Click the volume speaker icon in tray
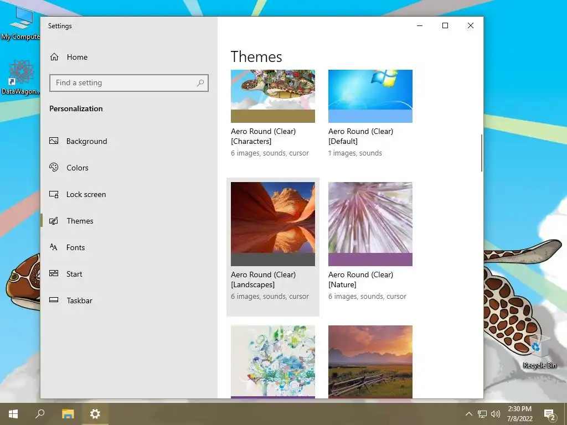The width and height of the screenshot is (567, 425). click(496, 414)
